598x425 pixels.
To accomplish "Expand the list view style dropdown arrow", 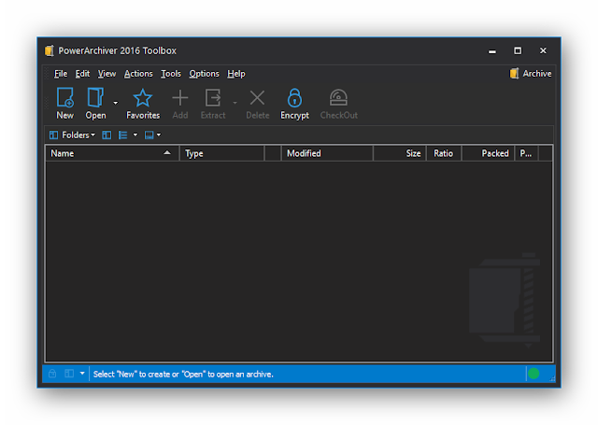I will 135,135.
